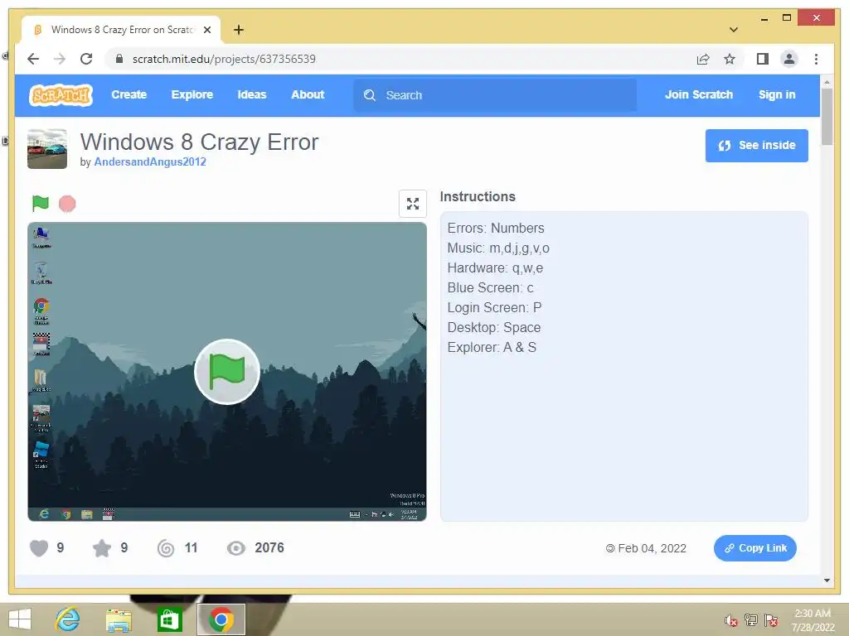Screen dimensions: 849x636
Task: Go back with the browser back arrow
Action: [x=33, y=59]
